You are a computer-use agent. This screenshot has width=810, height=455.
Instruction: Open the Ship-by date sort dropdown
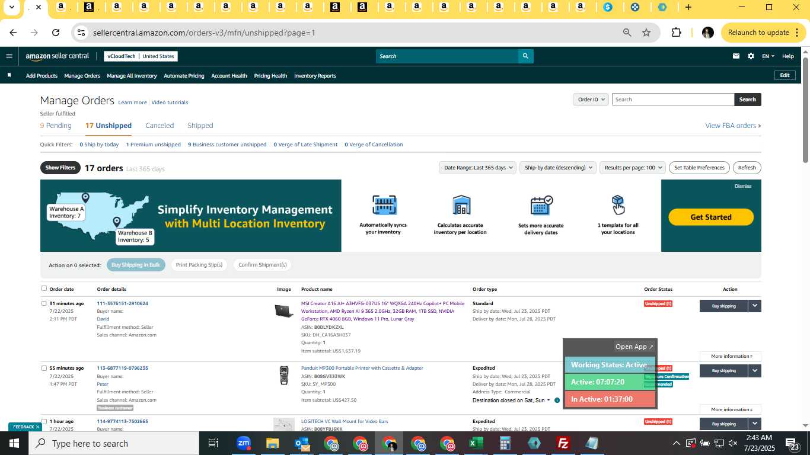tap(557, 168)
